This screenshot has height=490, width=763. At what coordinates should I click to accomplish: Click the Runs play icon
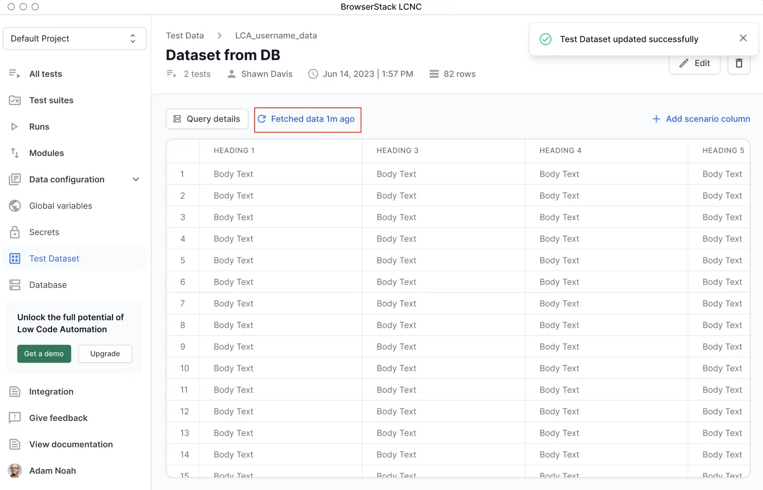tap(15, 127)
